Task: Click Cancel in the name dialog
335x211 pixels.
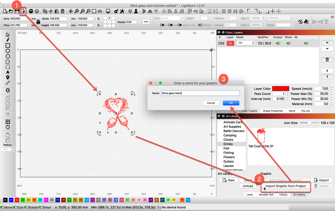Action: pos(211,103)
